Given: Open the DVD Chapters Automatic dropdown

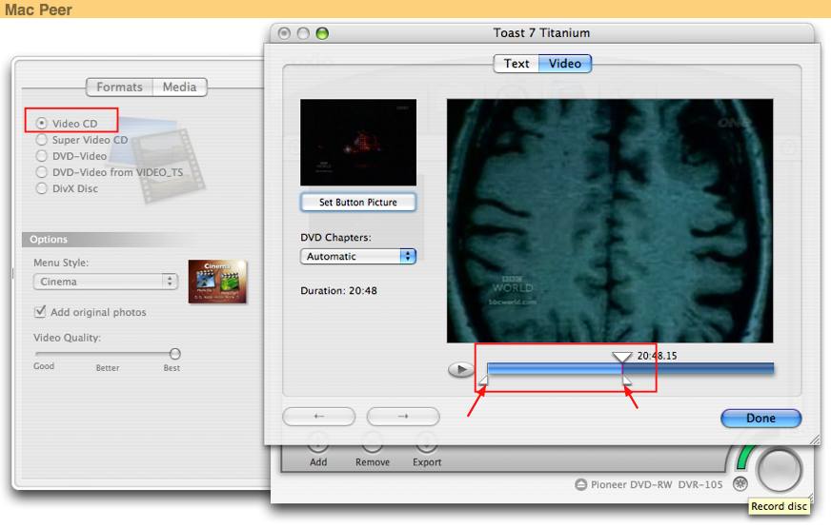Looking at the screenshot, I should (358, 256).
